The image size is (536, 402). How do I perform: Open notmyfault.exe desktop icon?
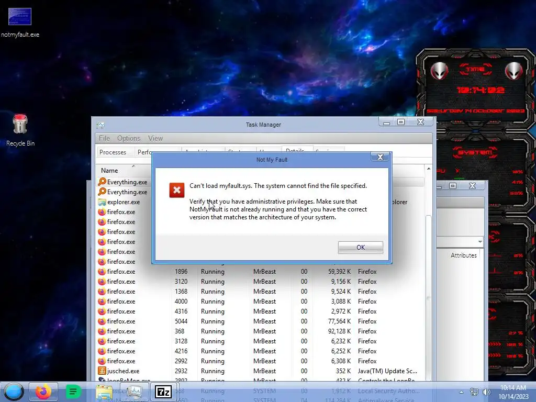tap(20, 23)
